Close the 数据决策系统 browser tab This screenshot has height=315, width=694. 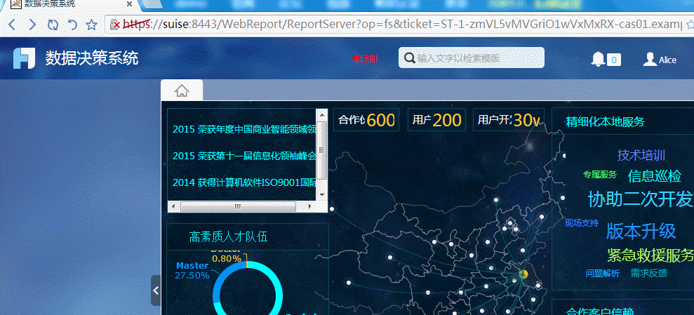pos(130,4)
